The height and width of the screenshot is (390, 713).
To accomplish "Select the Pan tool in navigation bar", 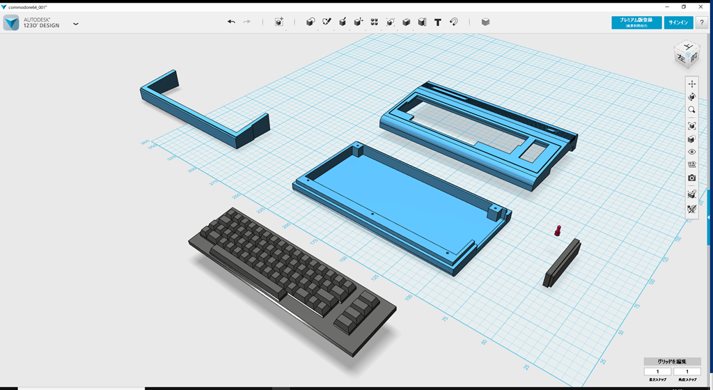I will coord(691,84).
